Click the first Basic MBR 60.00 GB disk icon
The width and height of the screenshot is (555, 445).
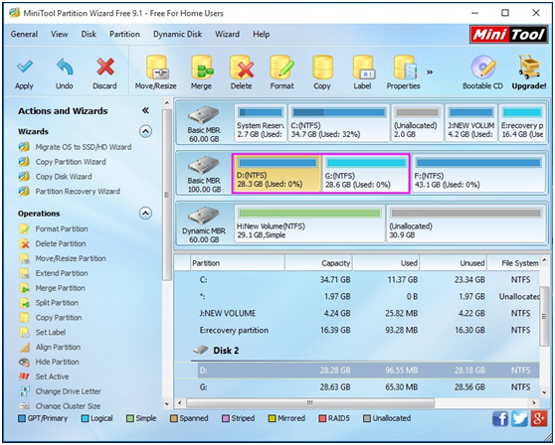(x=204, y=115)
